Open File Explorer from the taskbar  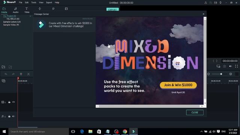(90, 132)
